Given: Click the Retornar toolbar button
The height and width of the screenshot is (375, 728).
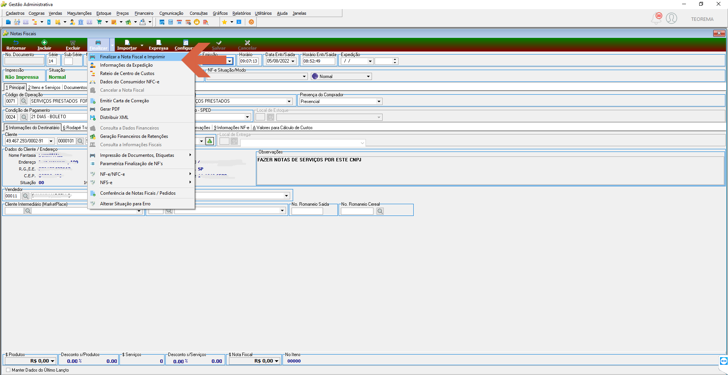Looking at the screenshot, I should [16, 45].
